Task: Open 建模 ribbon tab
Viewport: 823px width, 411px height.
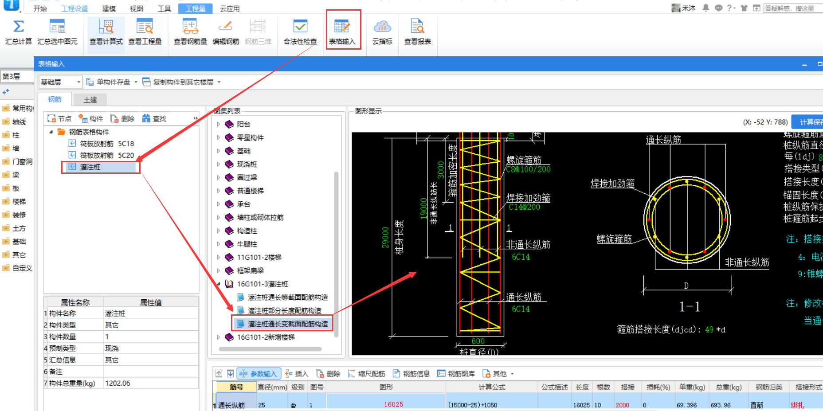Action: tap(109, 8)
